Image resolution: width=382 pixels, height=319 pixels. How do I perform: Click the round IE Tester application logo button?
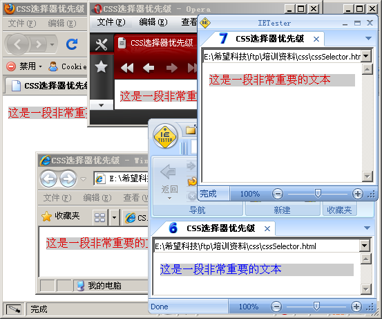[x=165, y=136]
